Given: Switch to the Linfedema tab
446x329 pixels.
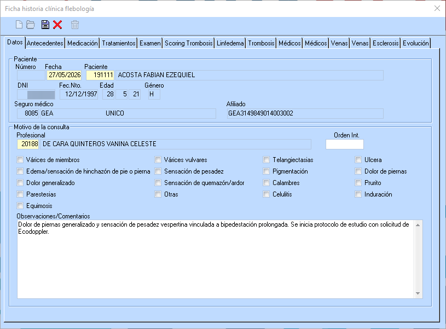Looking at the screenshot, I should pyautogui.click(x=230, y=43).
